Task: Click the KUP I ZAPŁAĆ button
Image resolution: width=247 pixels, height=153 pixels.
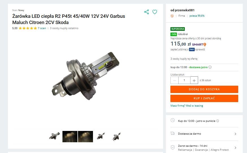Action: [204, 98]
